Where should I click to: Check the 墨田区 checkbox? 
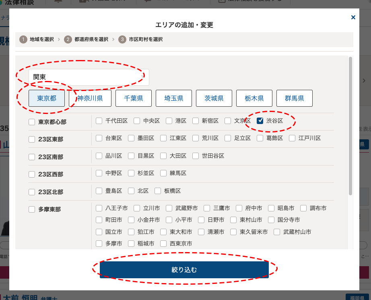point(131,138)
